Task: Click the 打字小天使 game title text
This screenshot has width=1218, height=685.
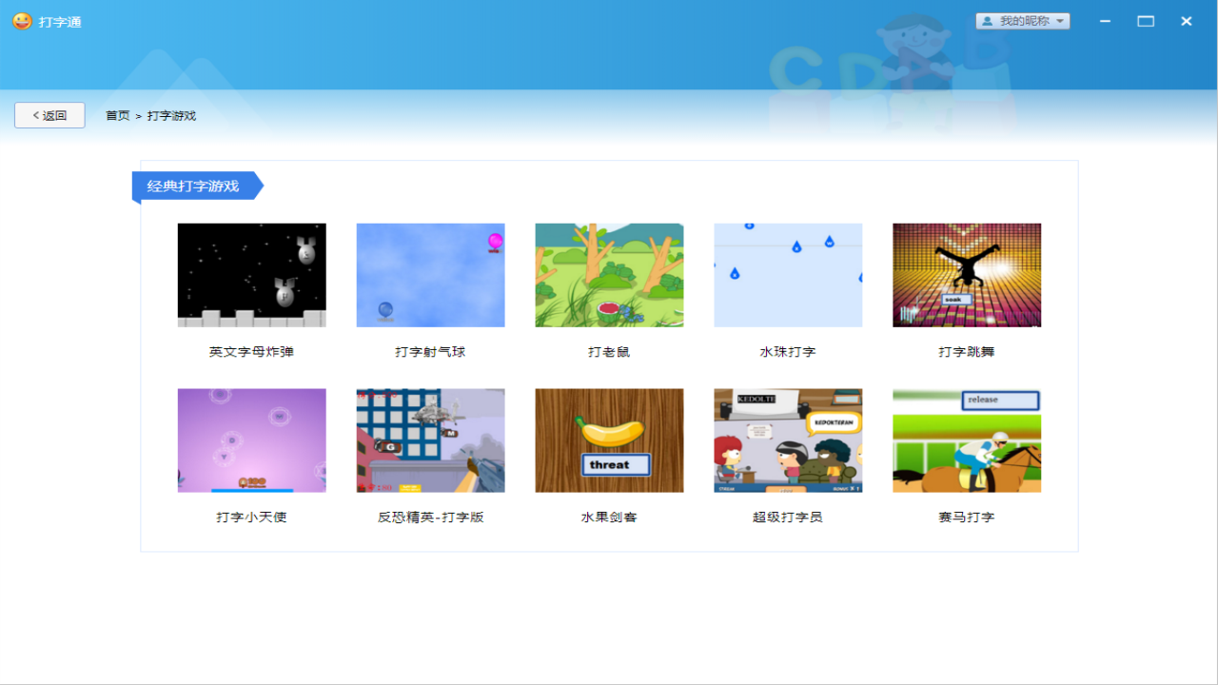Action: point(251,517)
